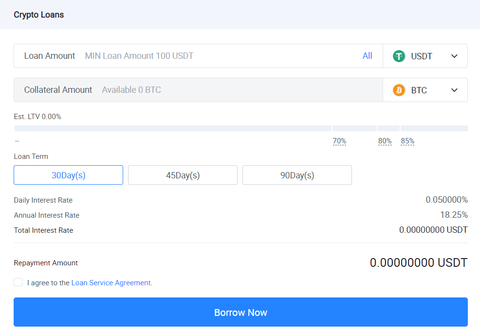Click the Total Interest Rate label
The height and width of the screenshot is (330, 480).
coord(43,230)
